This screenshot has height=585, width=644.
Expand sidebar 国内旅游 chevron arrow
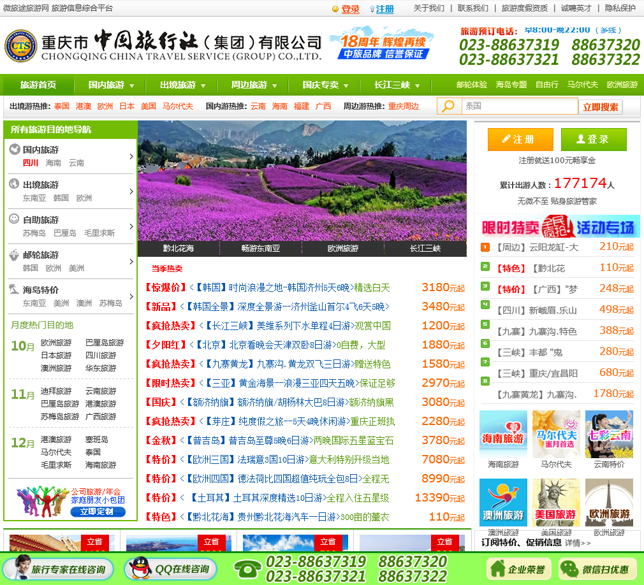pyautogui.click(x=131, y=156)
